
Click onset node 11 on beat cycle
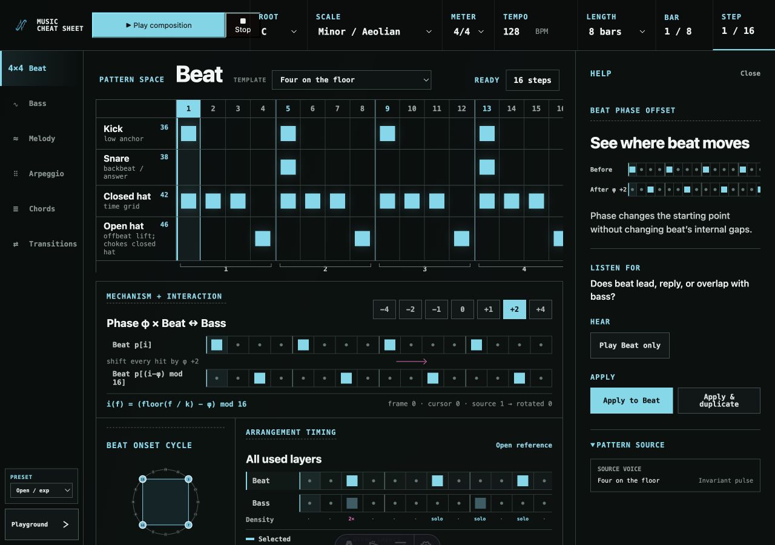(142, 525)
